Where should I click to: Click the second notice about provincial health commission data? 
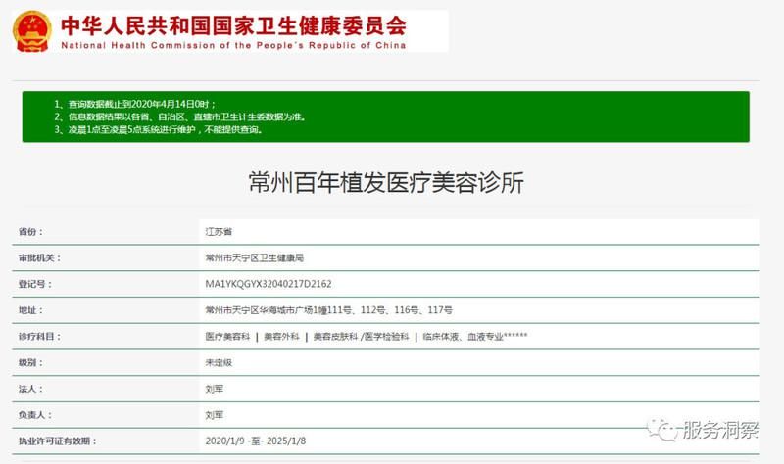179,116
